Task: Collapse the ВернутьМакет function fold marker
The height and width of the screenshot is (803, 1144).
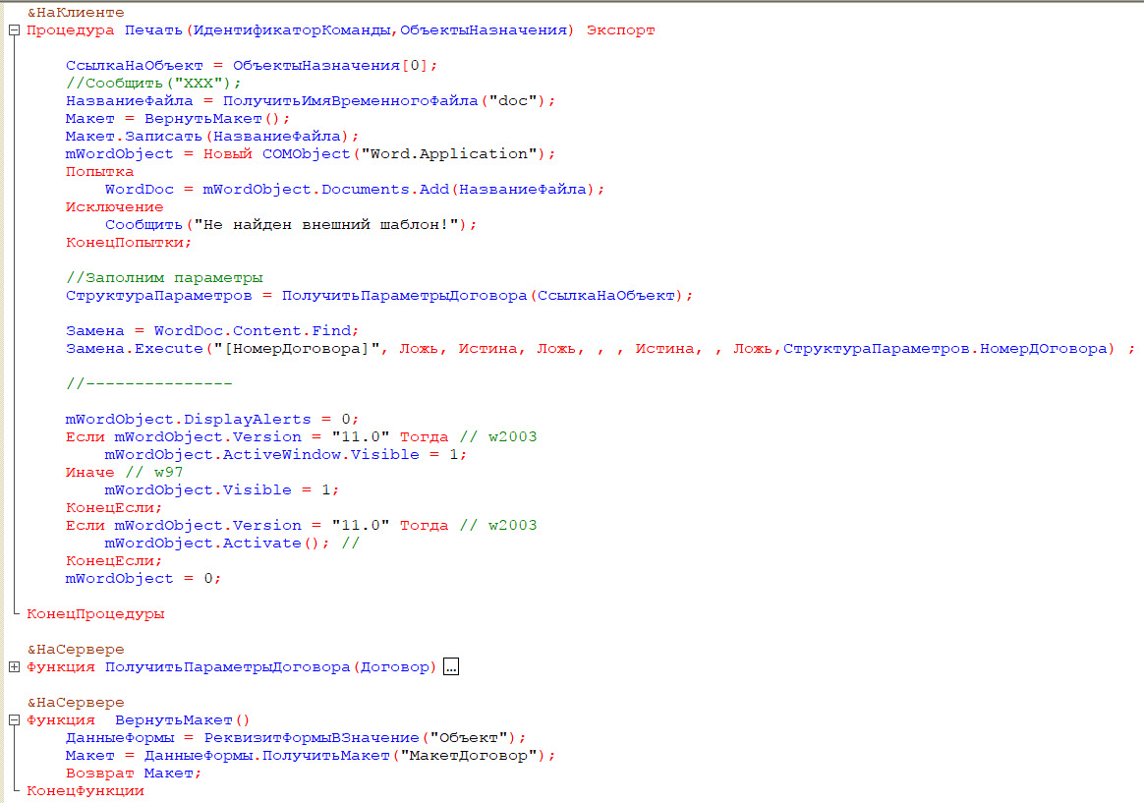Action: [14, 720]
